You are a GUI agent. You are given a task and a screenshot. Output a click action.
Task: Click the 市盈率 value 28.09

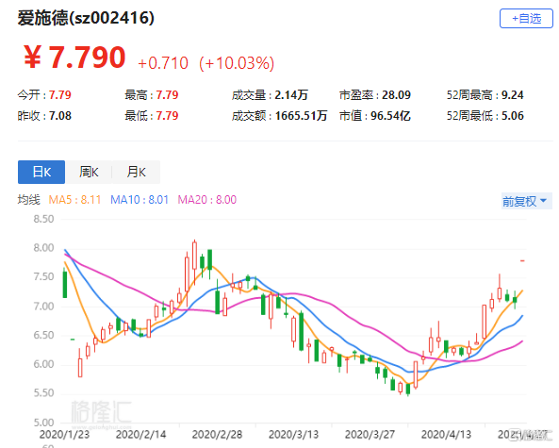coord(397,95)
